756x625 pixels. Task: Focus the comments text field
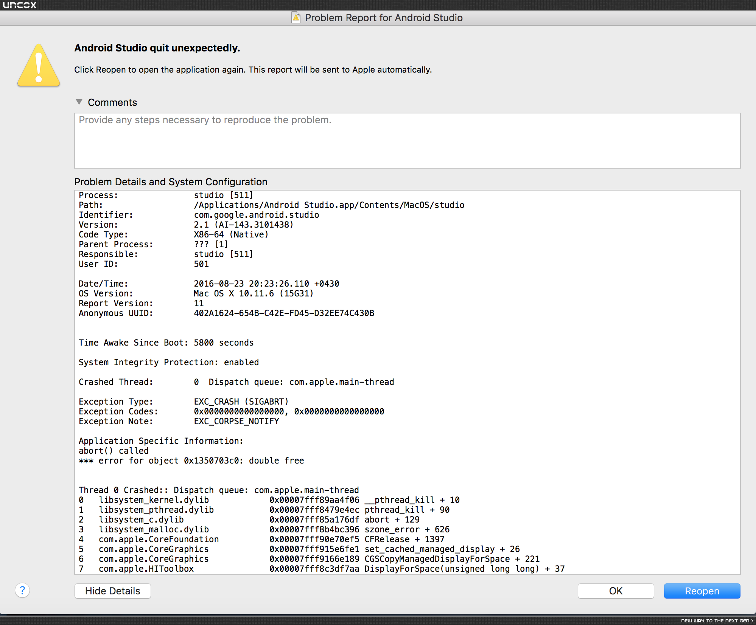coord(407,141)
